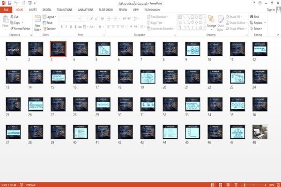281x187 pixels.
Task: Open the Arrange menu
Action: 211,22
